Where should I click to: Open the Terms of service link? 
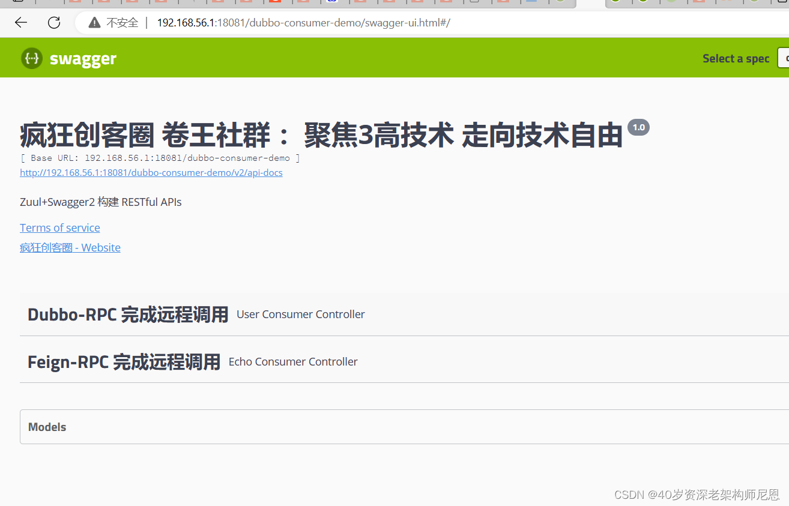coord(60,227)
